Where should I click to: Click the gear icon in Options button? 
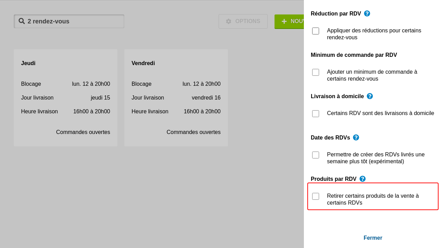(x=229, y=21)
